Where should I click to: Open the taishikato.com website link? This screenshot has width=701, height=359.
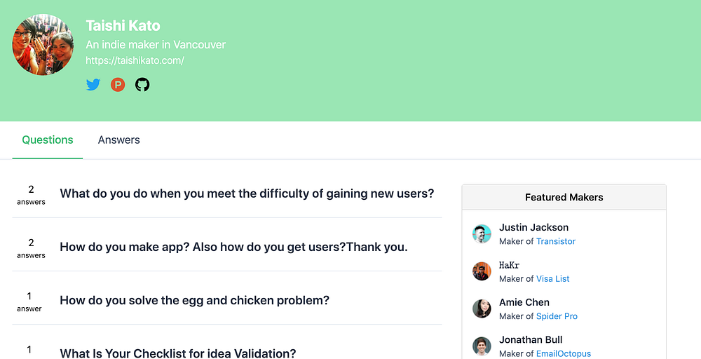coord(135,61)
